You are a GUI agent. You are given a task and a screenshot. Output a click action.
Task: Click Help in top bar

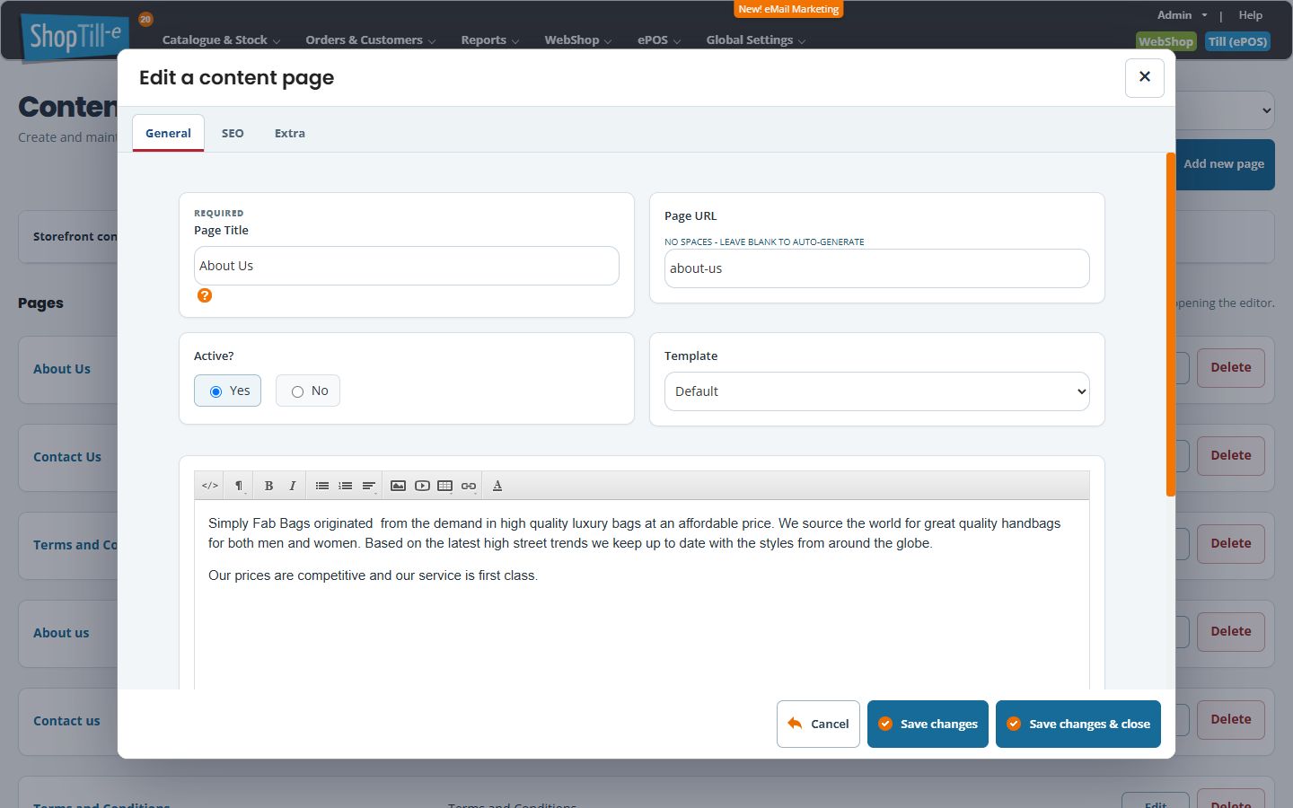coord(1250,15)
